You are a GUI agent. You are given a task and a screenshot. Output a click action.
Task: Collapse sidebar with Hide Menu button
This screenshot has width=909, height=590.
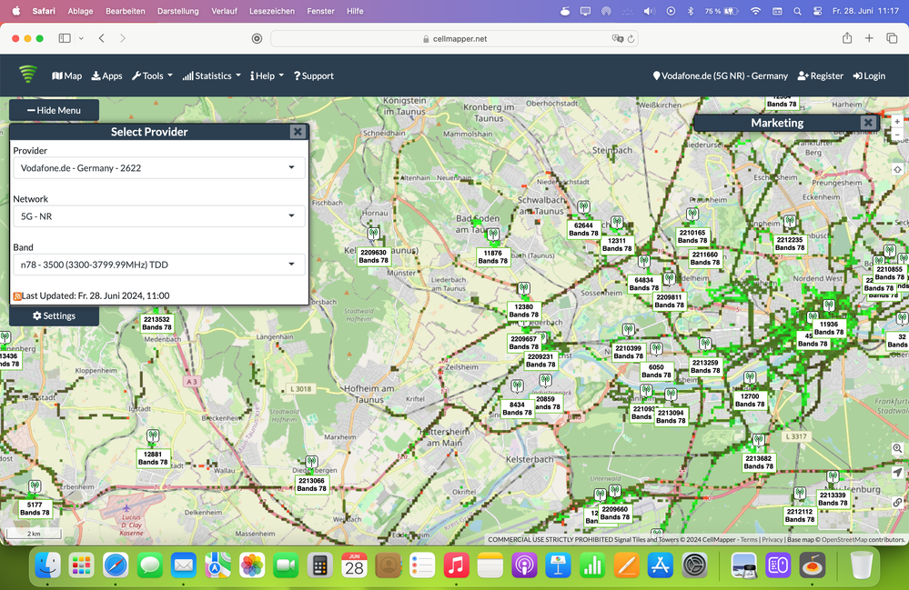pos(55,110)
